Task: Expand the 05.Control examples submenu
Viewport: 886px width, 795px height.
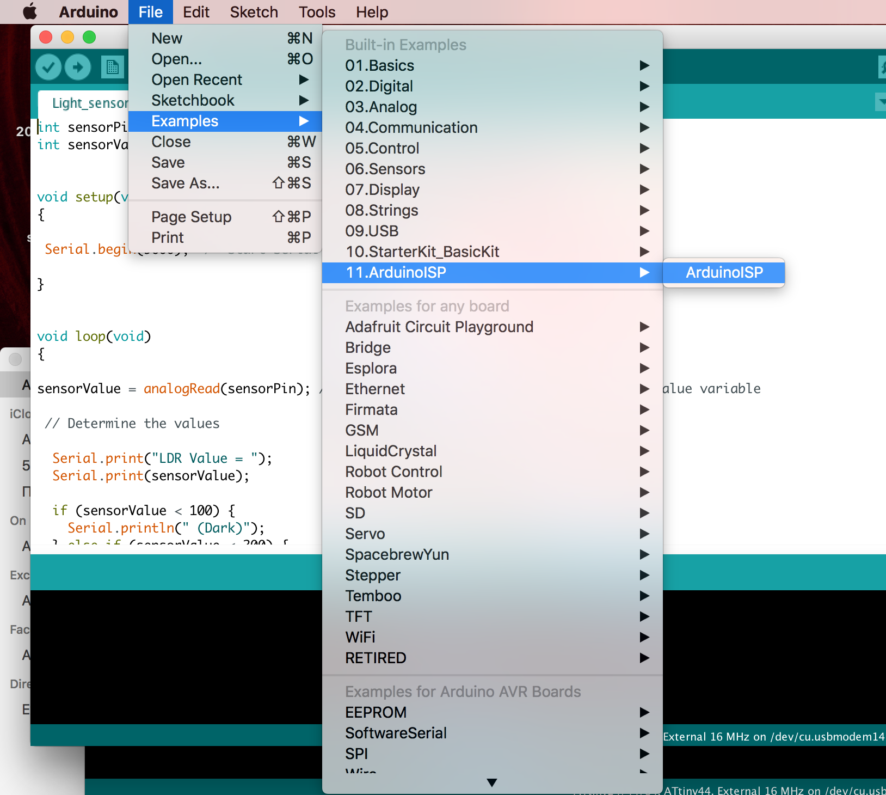Action: tap(493, 148)
